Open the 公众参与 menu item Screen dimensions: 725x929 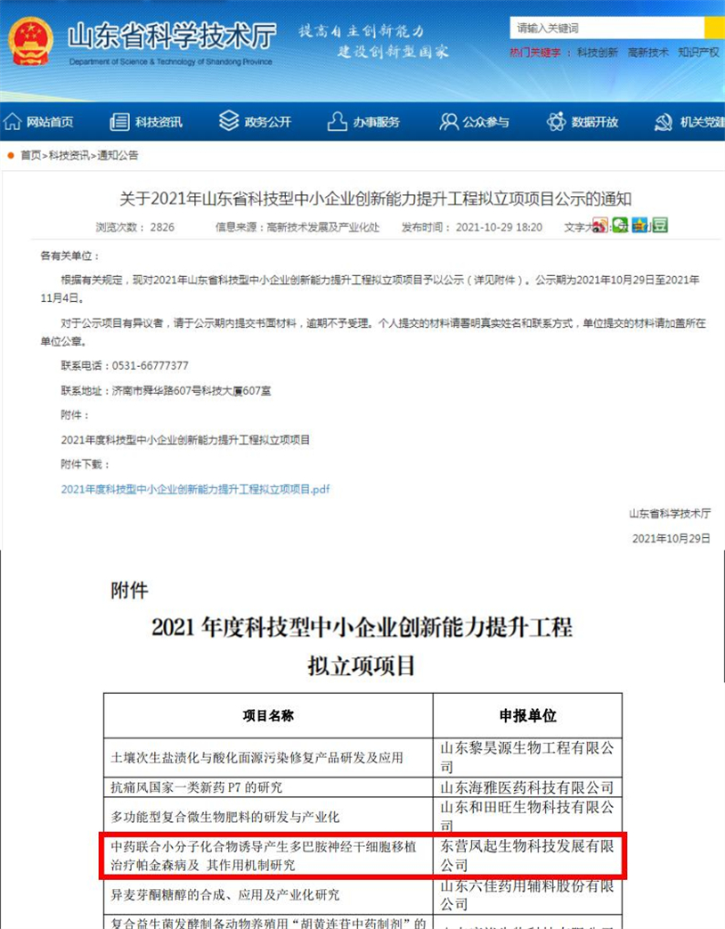click(x=485, y=122)
